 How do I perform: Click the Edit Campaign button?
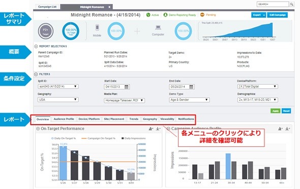(278, 15)
